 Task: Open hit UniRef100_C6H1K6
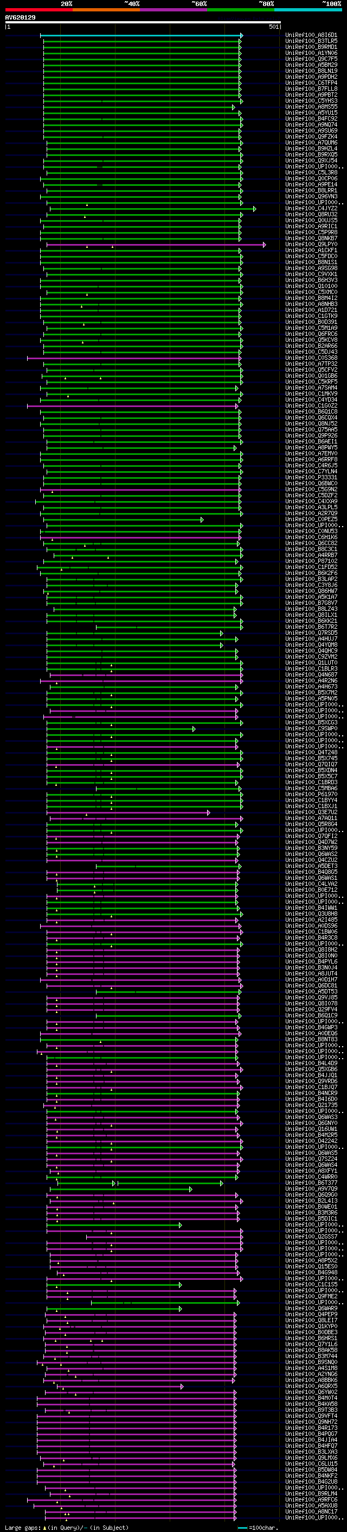(x=311, y=537)
